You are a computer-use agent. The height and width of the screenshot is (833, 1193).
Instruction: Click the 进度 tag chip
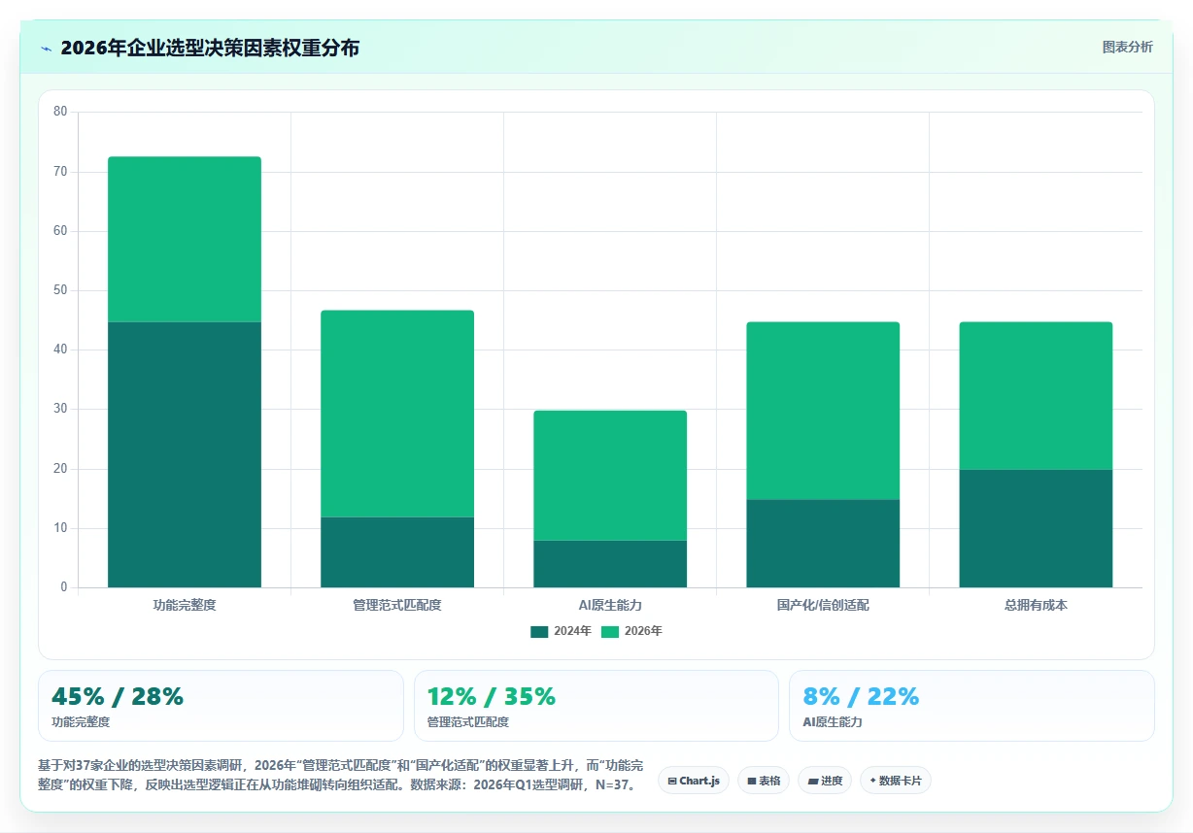[825, 781]
